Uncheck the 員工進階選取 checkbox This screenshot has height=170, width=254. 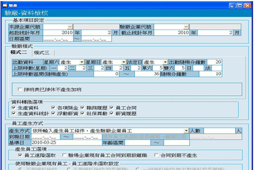click(x=20, y=155)
